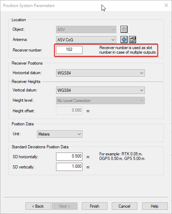Image resolution: width=172 pixels, height=214 pixels.
Task: Click the 'Position System Parameters' window title
Action: pos(29,6)
